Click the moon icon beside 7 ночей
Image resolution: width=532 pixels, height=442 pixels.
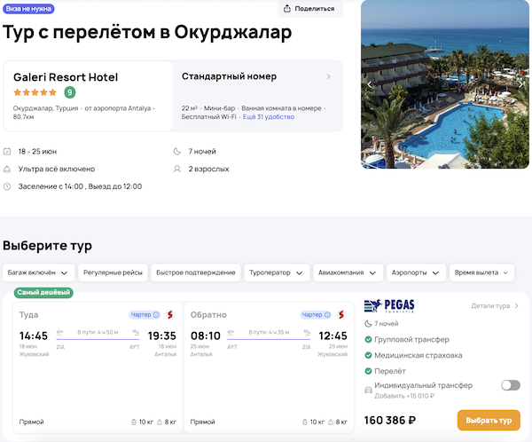(177, 151)
